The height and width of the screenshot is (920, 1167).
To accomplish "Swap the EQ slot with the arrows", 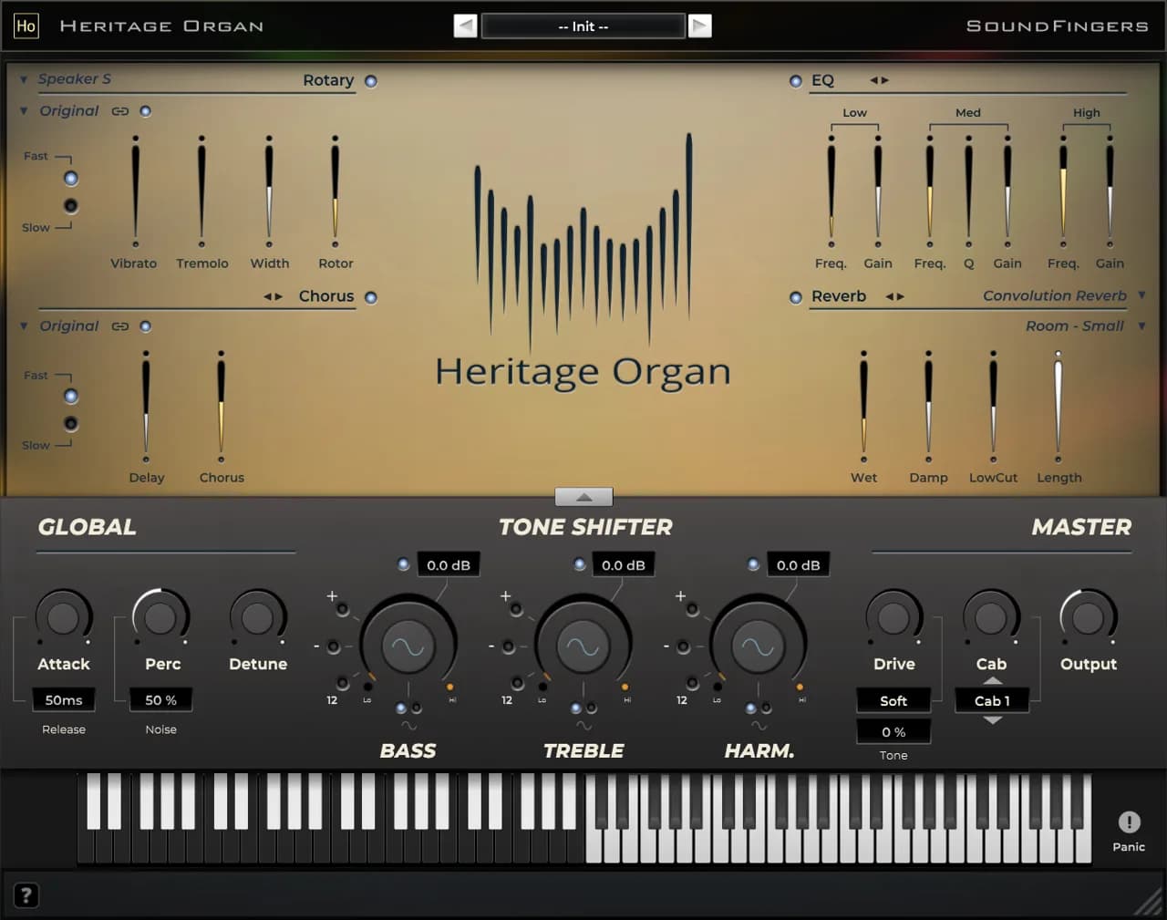I will pyautogui.click(x=879, y=80).
